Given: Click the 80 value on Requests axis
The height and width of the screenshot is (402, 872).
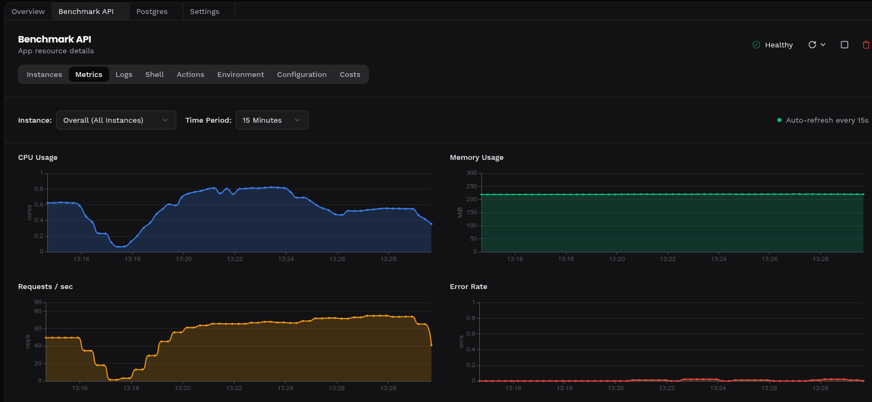Looking at the screenshot, I should (x=38, y=311).
